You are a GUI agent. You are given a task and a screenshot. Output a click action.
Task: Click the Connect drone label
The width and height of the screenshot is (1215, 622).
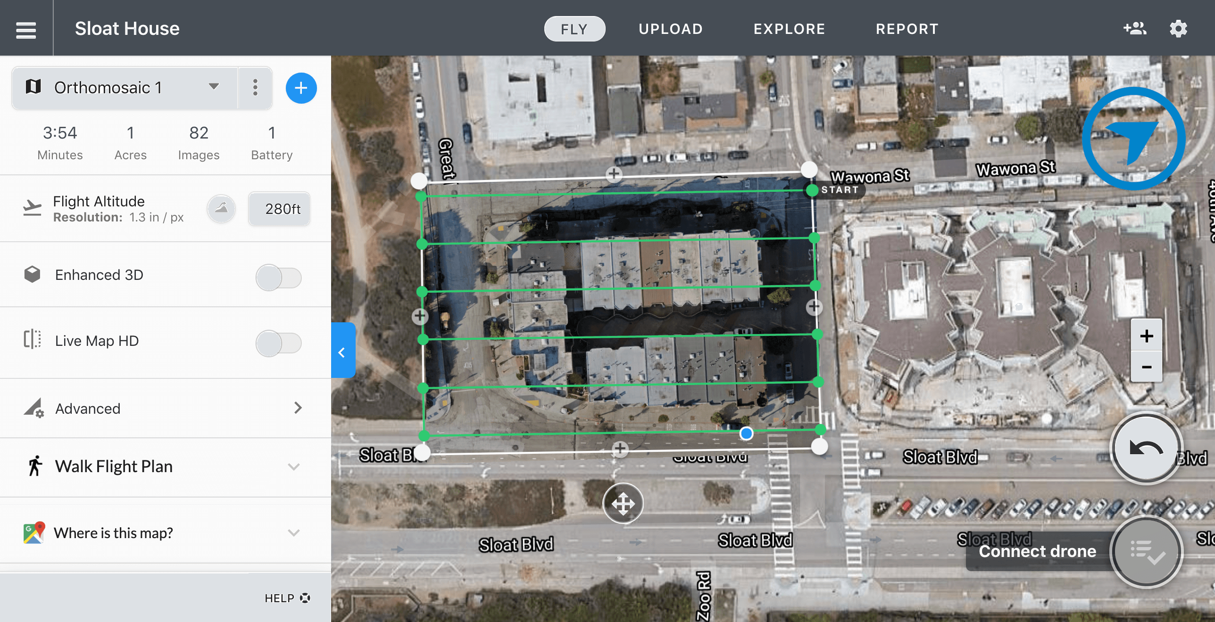1037,551
